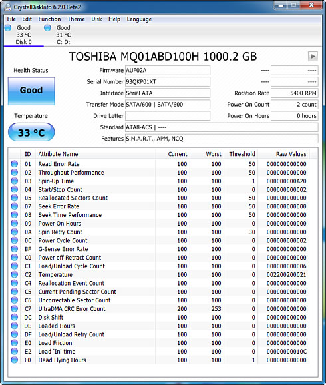
Task: Click the Read Error Rate status orb
Action: [x=15, y=164]
